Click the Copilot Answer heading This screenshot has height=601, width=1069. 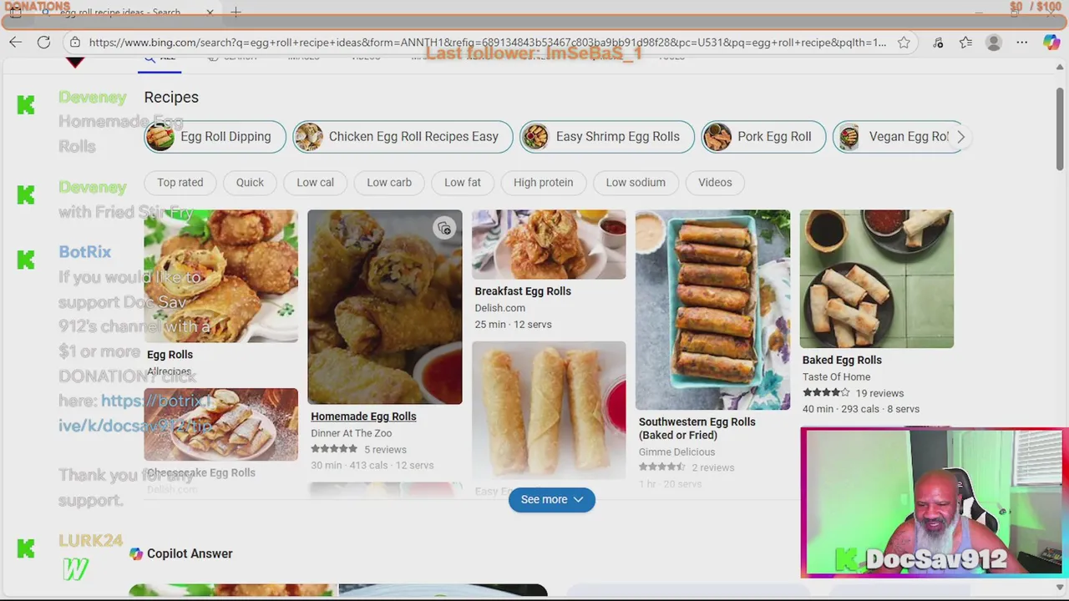pyautogui.click(x=190, y=553)
